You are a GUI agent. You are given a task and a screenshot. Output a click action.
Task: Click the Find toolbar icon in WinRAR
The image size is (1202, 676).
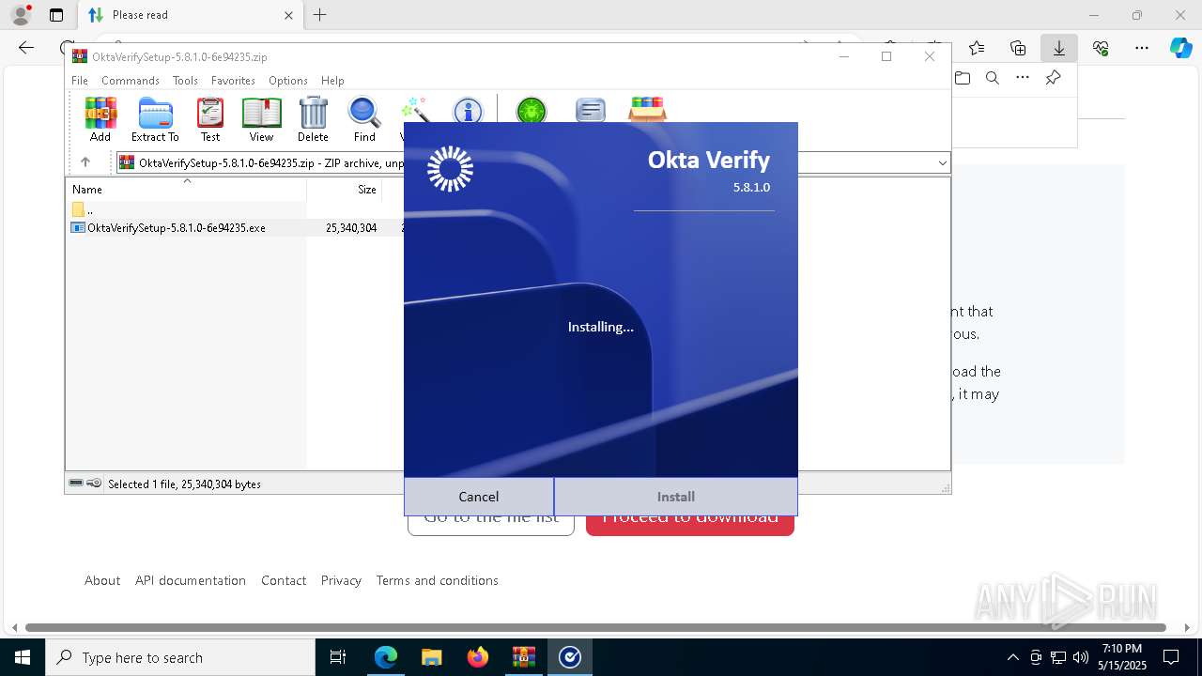click(x=364, y=120)
